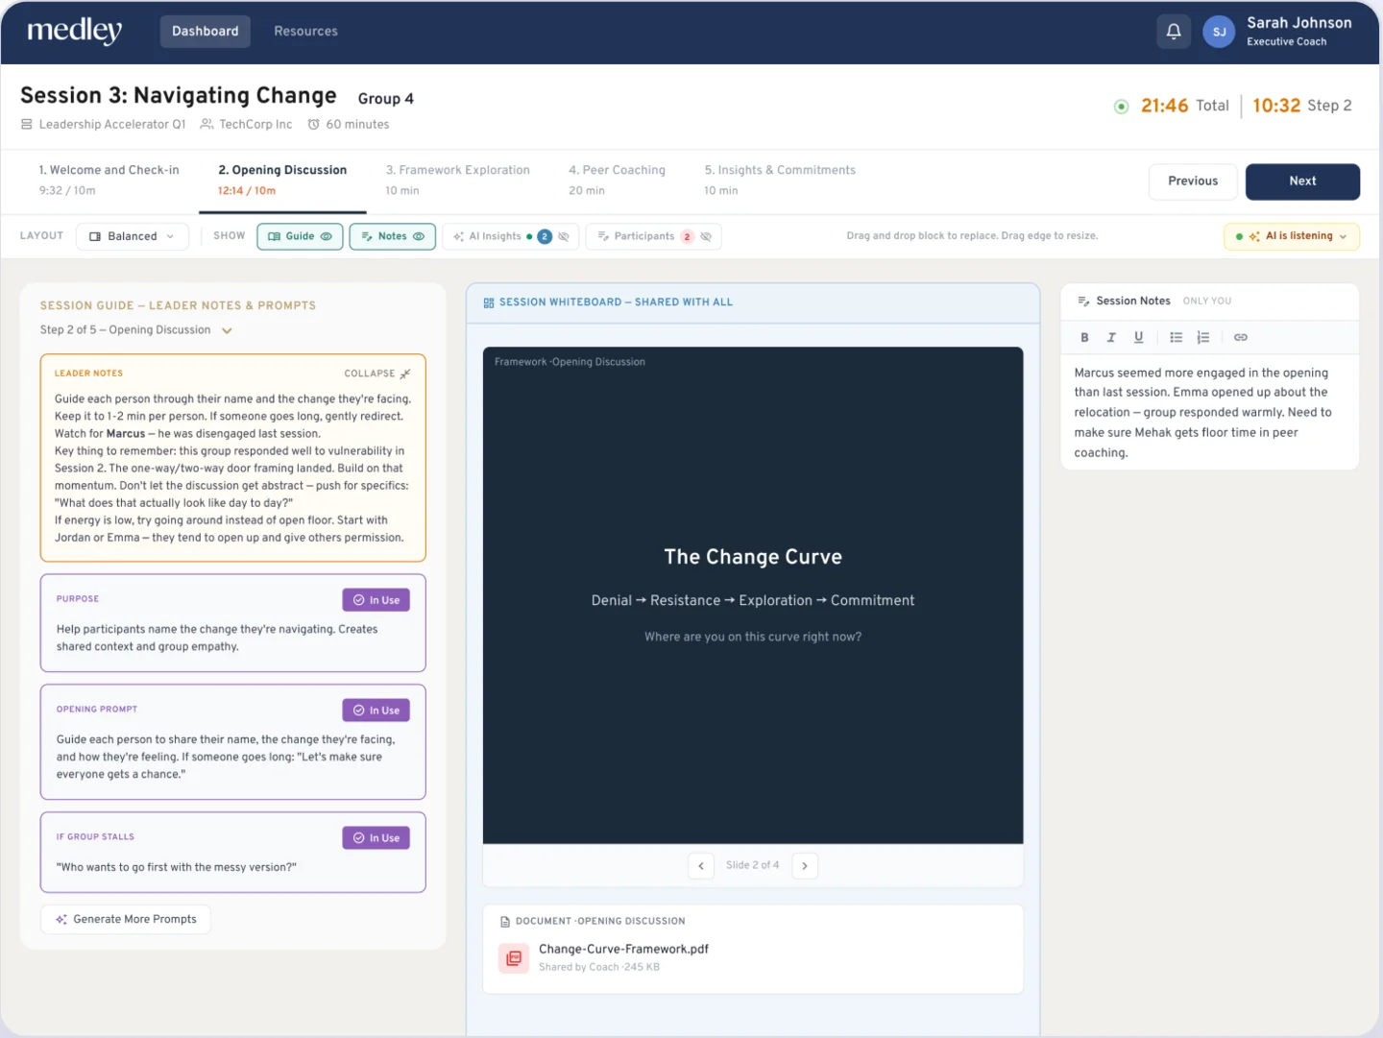The height and width of the screenshot is (1038, 1383).
Task: Insert a link in Session Notes
Action: coord(1240,337)
